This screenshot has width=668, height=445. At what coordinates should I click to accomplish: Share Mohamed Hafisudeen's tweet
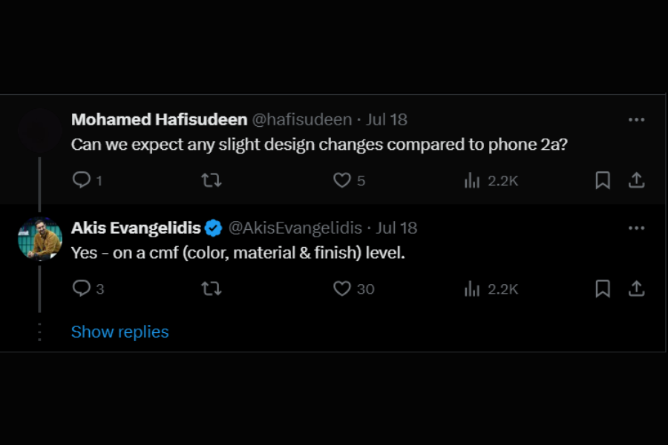(x=636, y=180)
